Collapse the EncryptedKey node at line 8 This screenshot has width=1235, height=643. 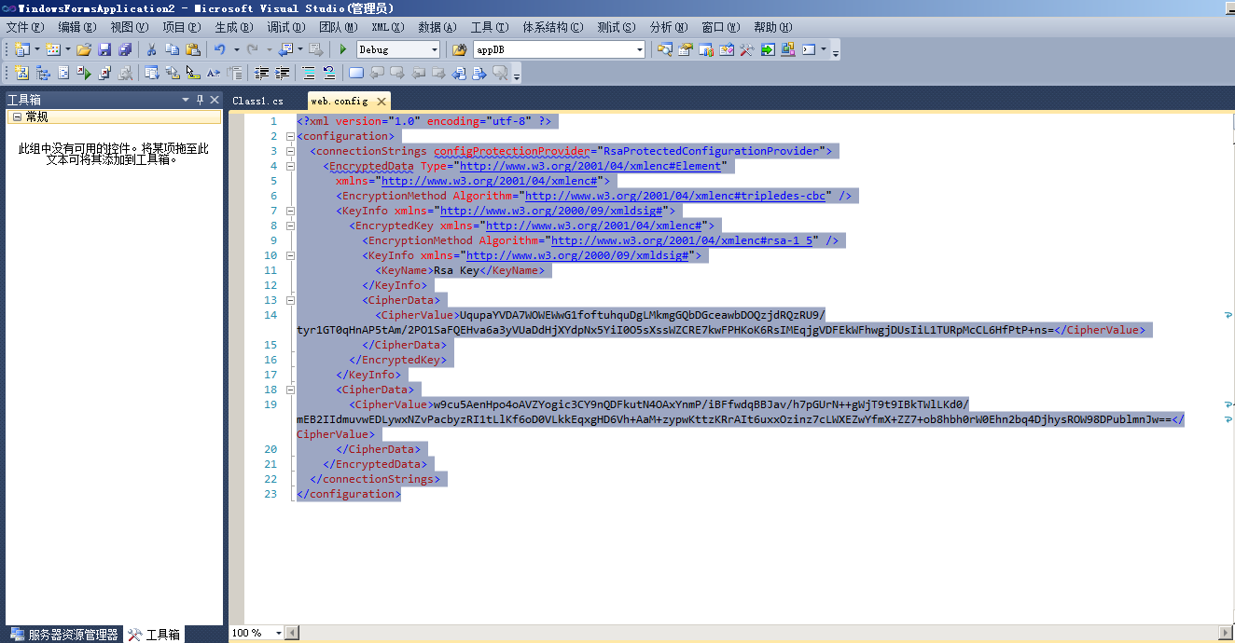pyautogui.click(x=290, y=226)
